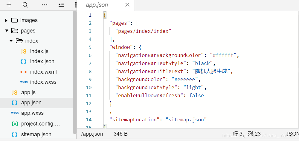This screenshot has width=299, height=141.
Task: Click the gear-braces icon beside project.config
Action: [x=15, y=124]
